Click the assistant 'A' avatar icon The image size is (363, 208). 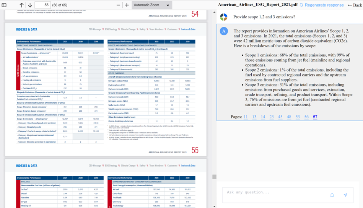(224, 31)
